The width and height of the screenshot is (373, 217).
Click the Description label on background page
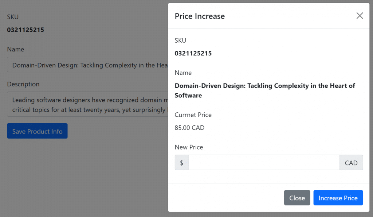(x=23, y=84)
